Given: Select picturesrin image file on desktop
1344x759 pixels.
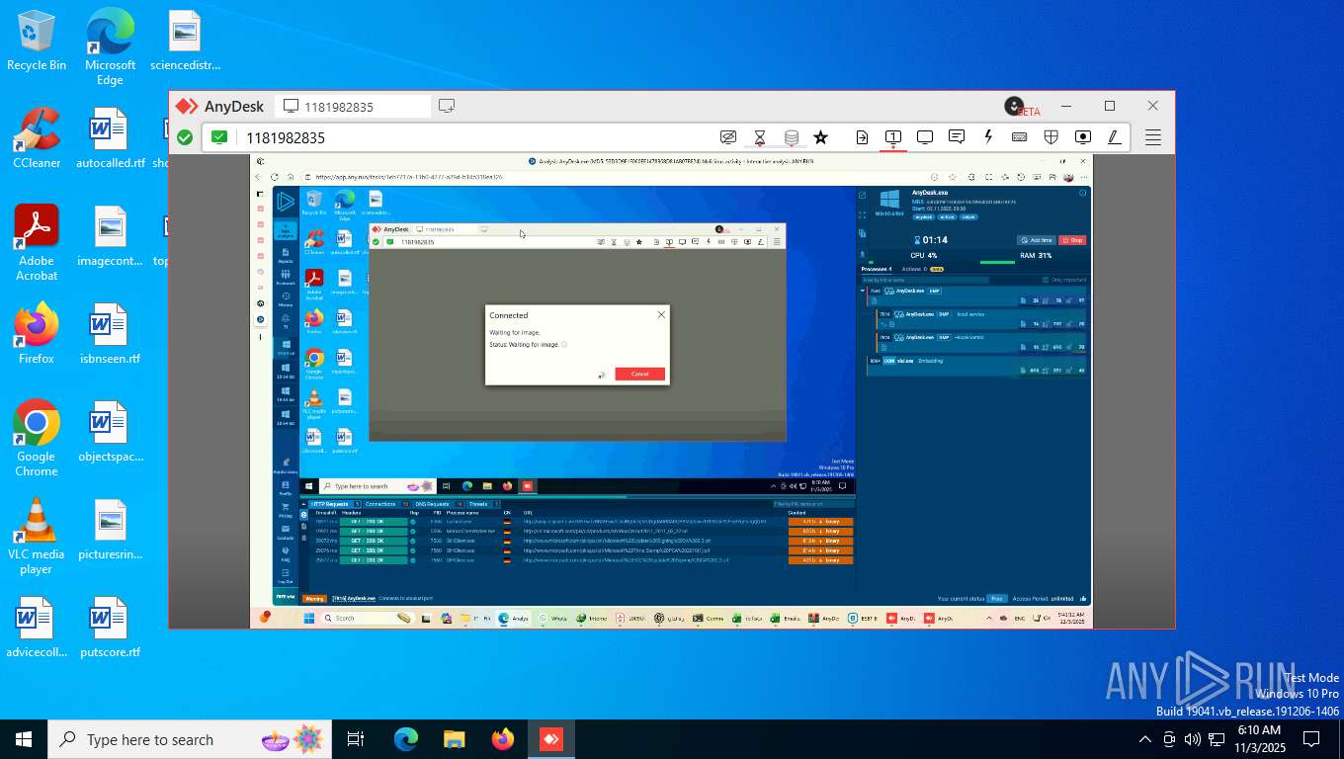Looking at the screenshot, I should coord(110,530).
